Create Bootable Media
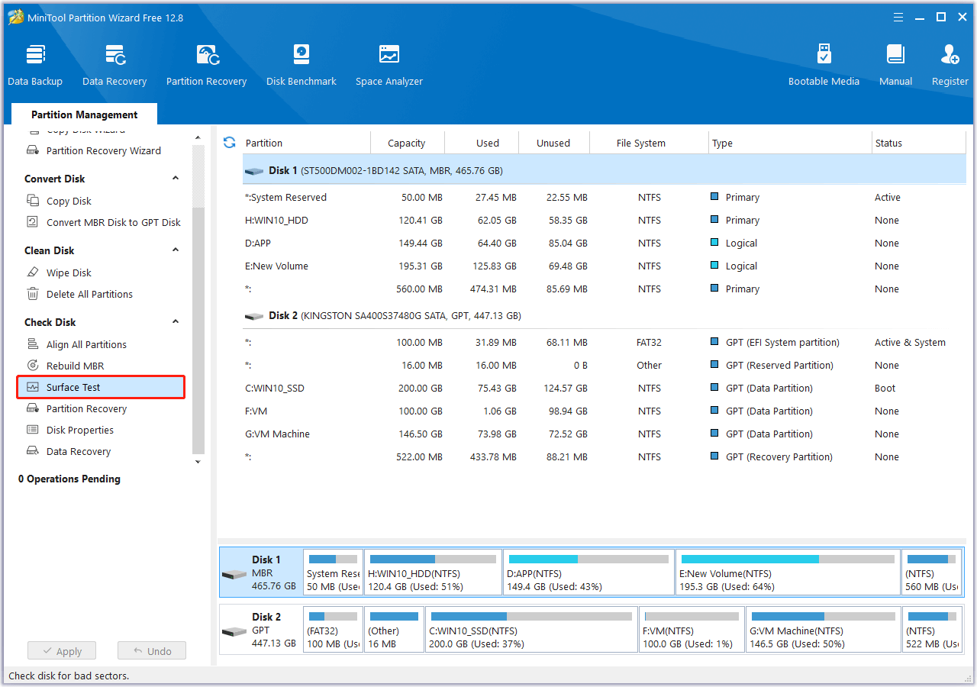 point(824,66)
